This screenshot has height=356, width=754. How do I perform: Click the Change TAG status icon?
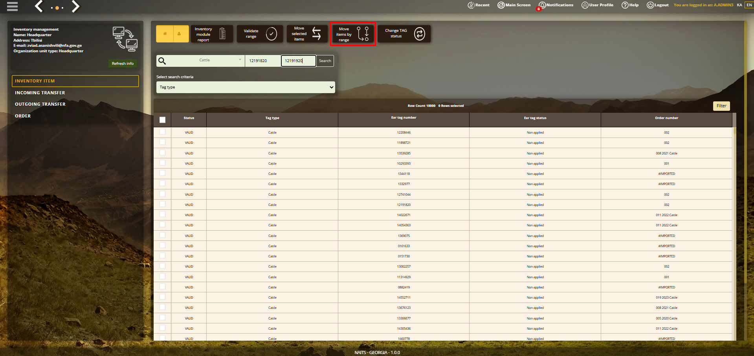[420, 34]
